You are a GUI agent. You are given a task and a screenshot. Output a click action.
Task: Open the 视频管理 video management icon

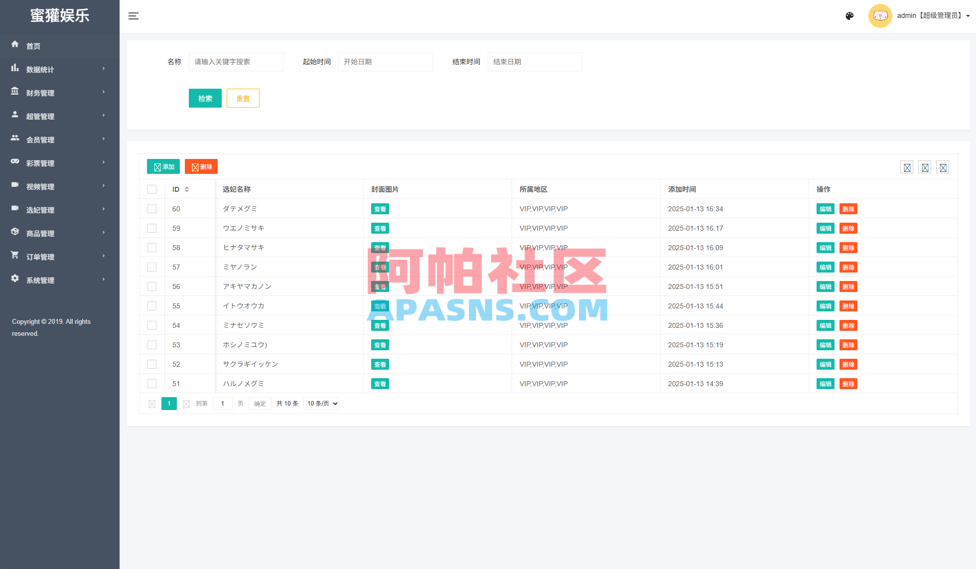click(15, 186)
